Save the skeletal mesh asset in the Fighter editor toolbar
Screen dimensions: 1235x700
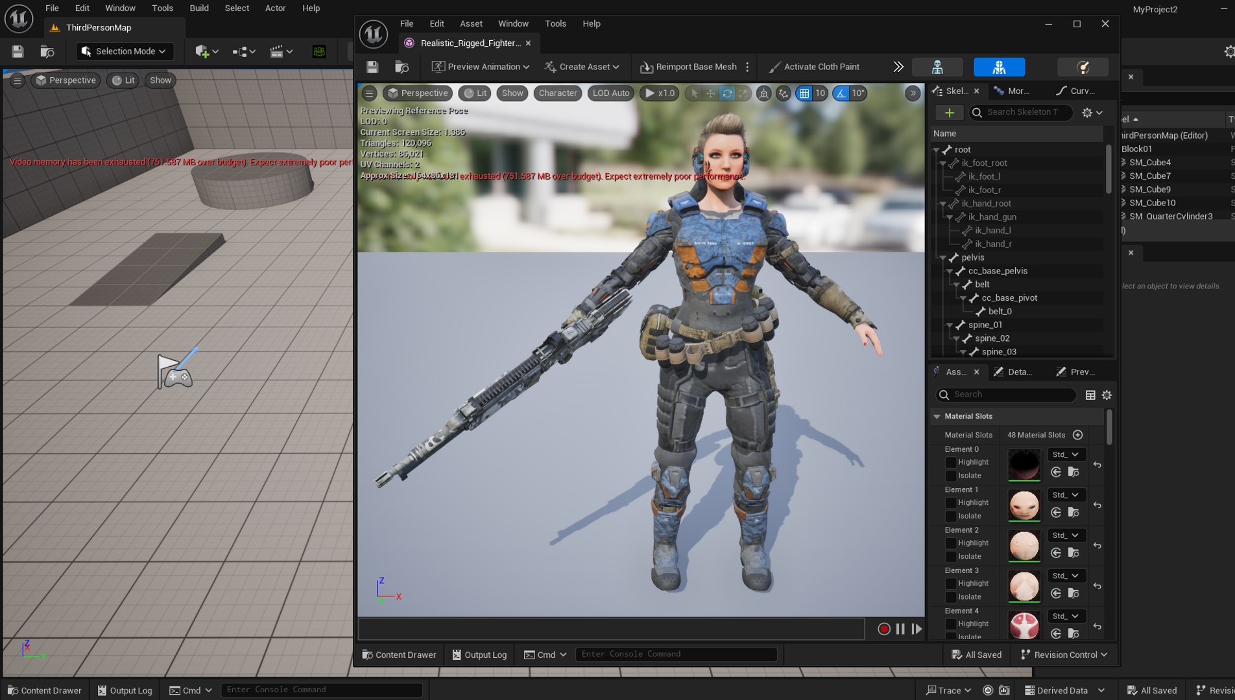pyautogui.click(x=372, y=67)
